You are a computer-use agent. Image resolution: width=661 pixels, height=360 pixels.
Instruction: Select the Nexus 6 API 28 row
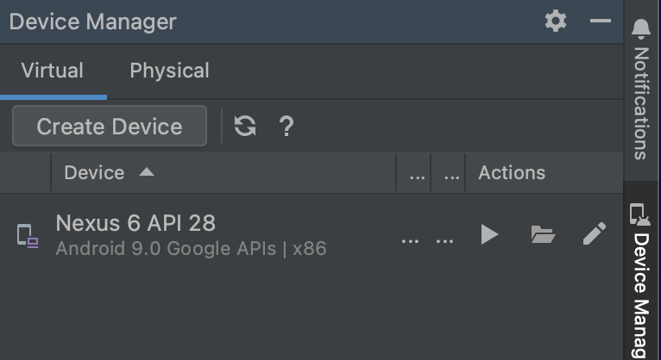(312, 234)
